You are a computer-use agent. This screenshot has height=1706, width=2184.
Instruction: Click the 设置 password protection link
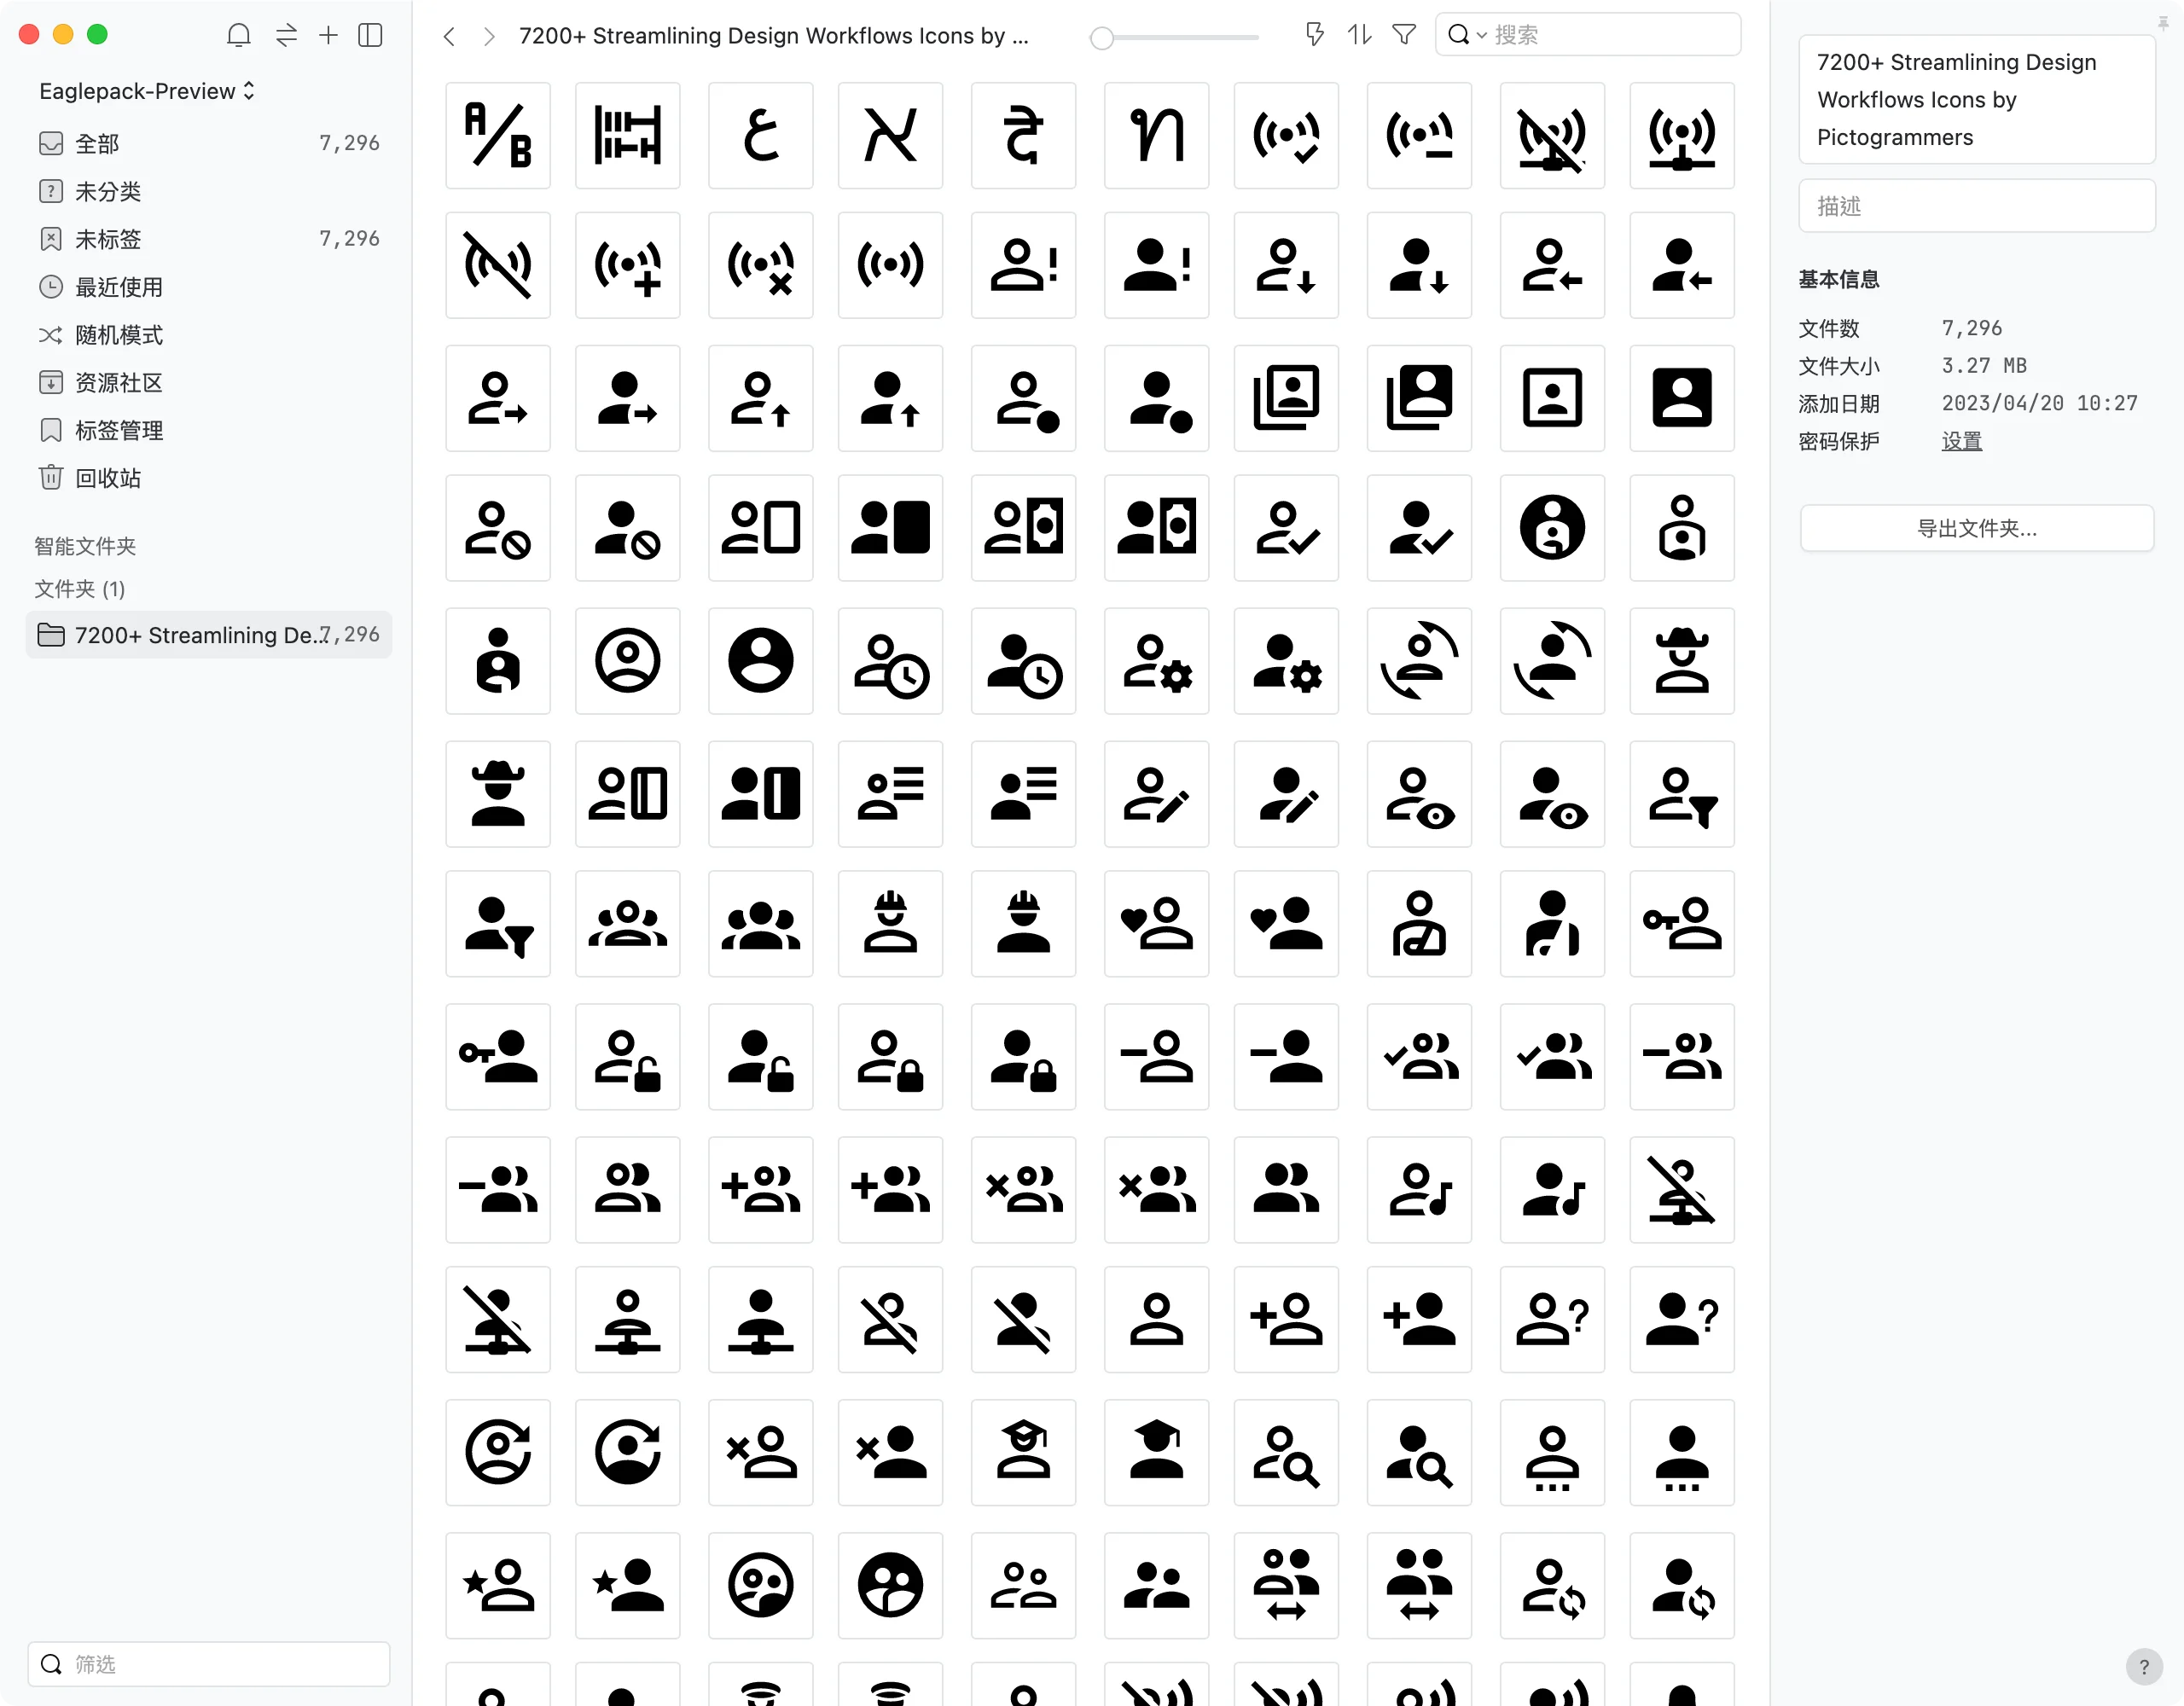pyautogui.click(x=1961, y=441)
